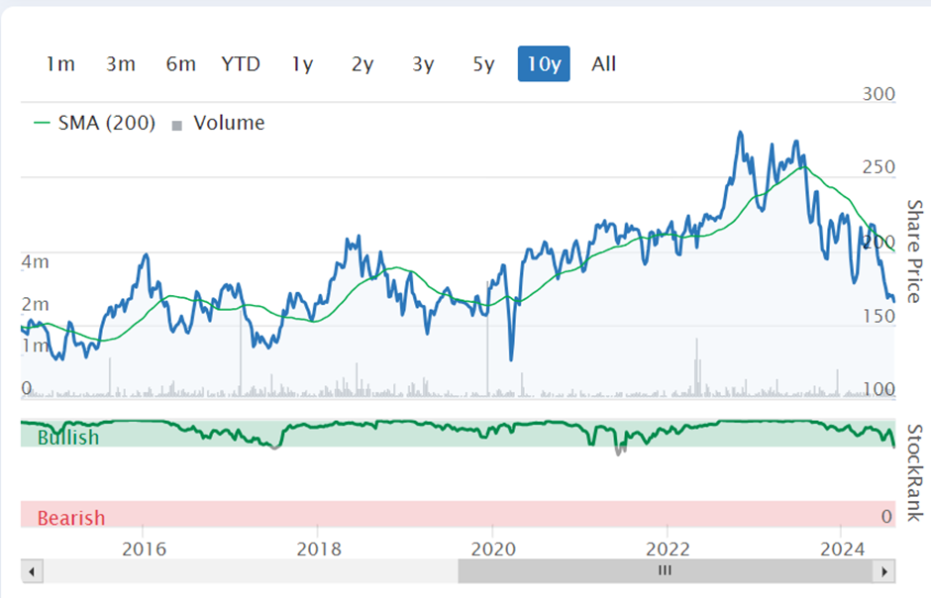The image size is (931, 598).
Task: Show All available price history
Action: click(604, 63)
